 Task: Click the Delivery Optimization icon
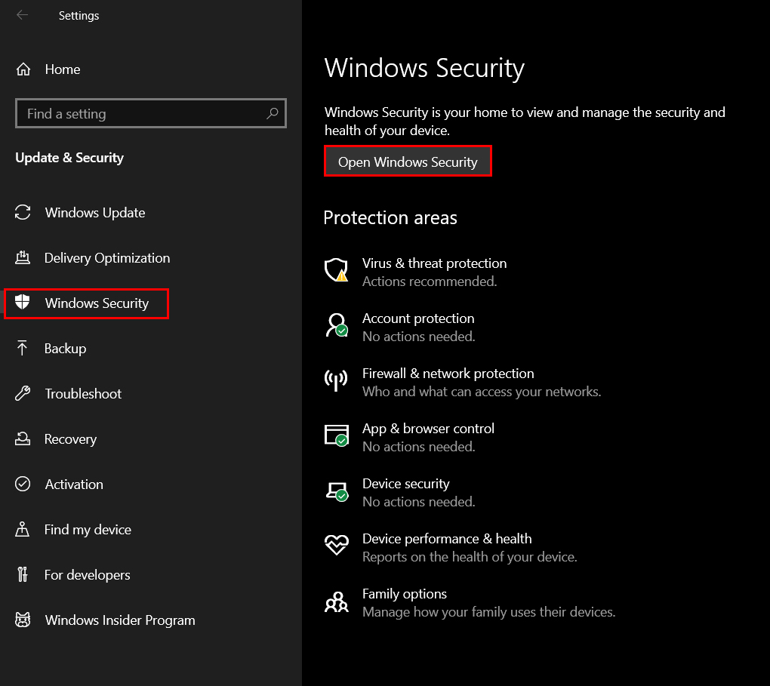pos(23,257)
